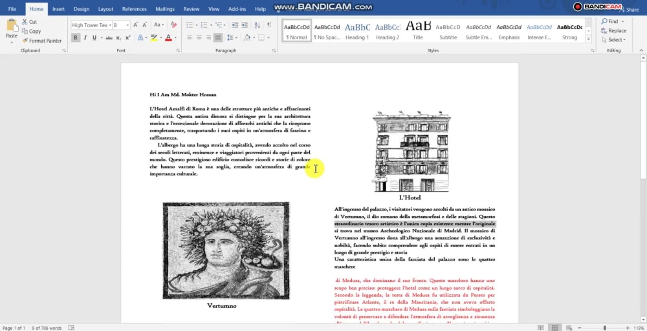Center the paragraph text

pos(199,38)
